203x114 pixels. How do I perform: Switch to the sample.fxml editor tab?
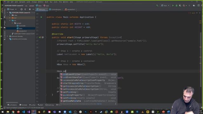pos(71,9)
